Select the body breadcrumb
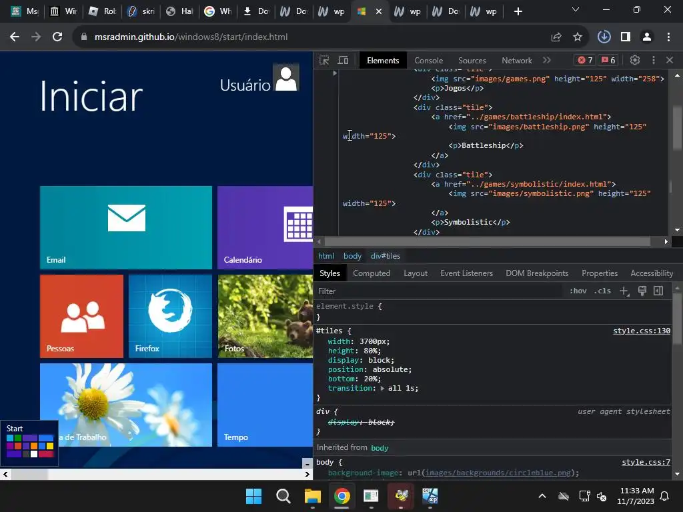 click(352, 256)
